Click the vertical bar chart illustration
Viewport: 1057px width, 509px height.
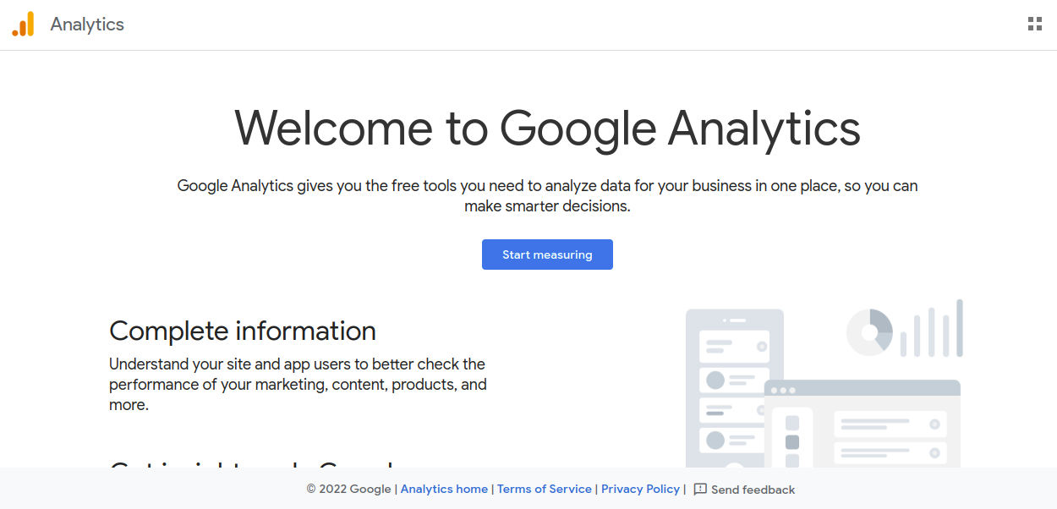tap(931, 328)
